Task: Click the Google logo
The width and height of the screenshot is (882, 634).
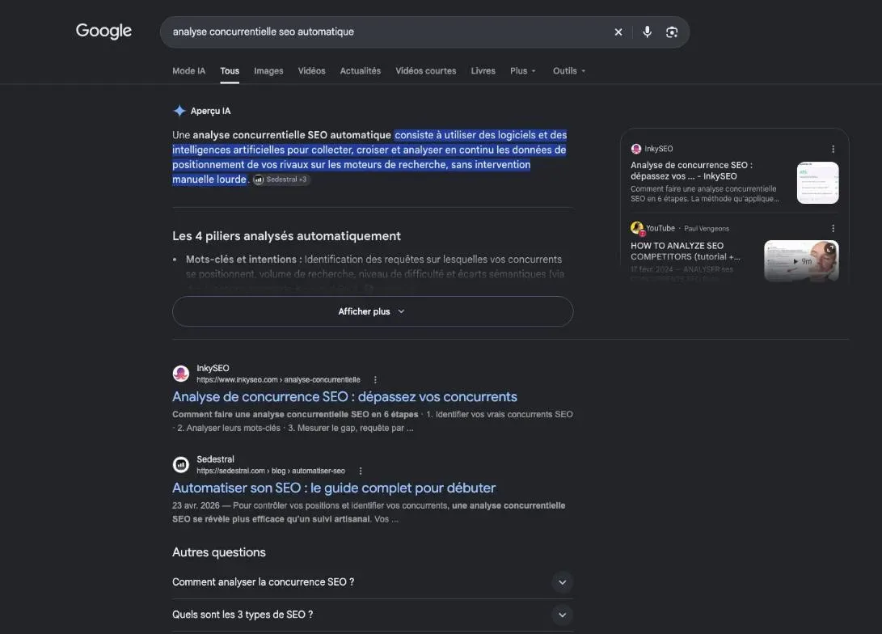Action: point(103,31)
